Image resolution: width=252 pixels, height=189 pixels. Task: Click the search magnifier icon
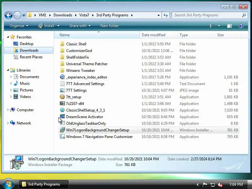coord(244,15)
